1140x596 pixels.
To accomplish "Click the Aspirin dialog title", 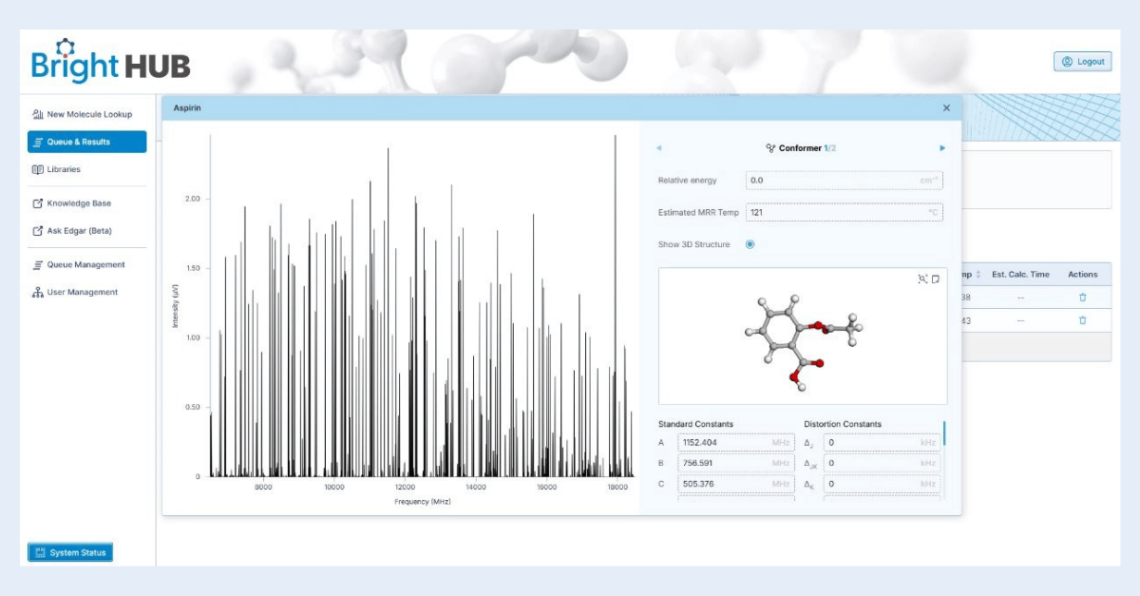I will tap(187, 108).
